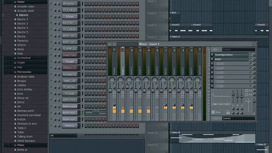
Task: Click the Send 4 send level knob
Action: pos(191,105)
